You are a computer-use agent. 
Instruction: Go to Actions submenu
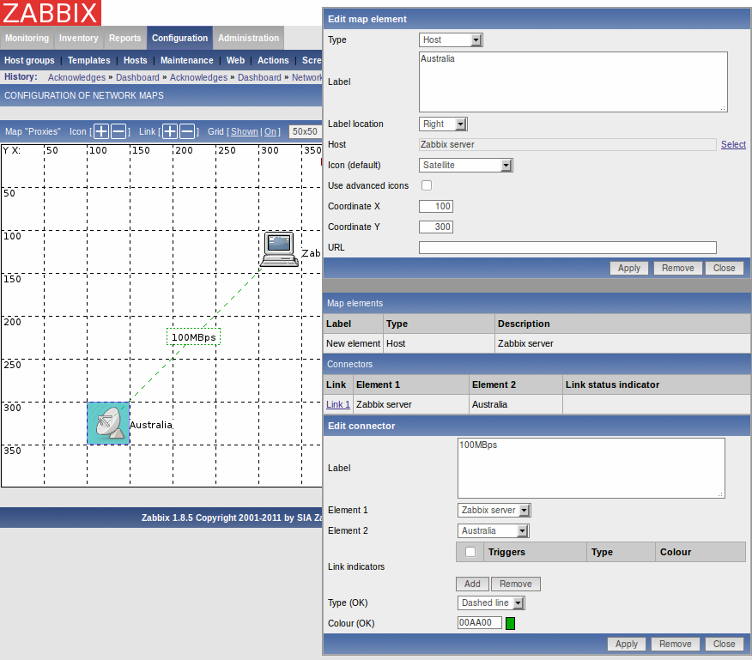click(x=273, y=60)
